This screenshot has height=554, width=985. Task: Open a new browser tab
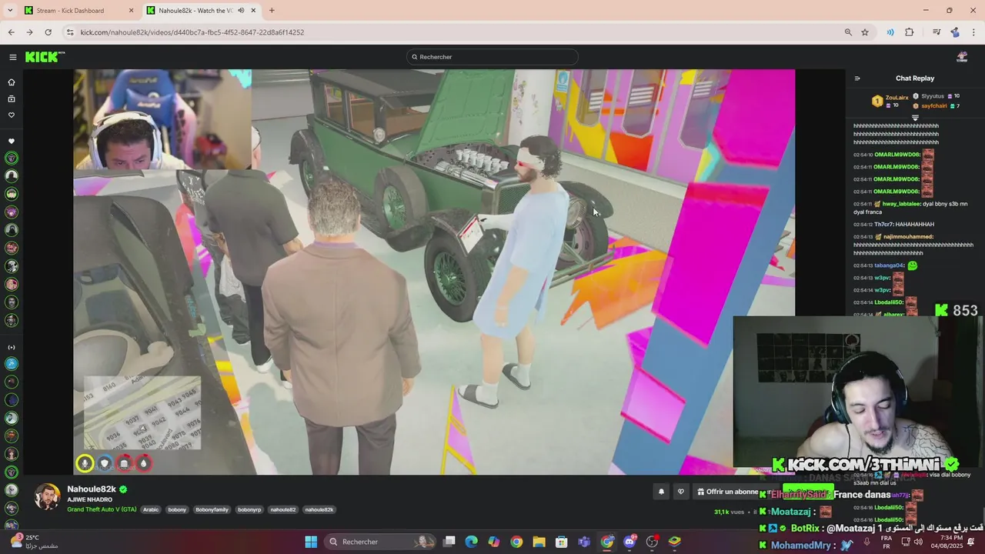pos(272,11)
